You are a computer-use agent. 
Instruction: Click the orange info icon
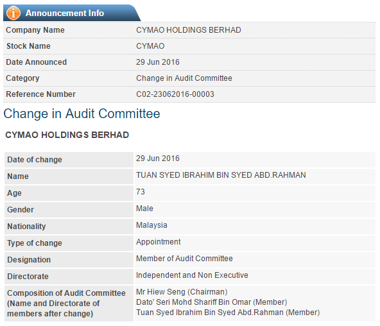click(x=13, y=13)
